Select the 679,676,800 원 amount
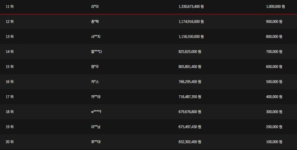The image size is (297, 150). point(190,112)
